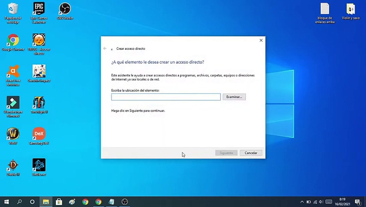The width and height of the screenshot is (366, 207).
Task: Select the bloque de enlaces arriba file
Action: click(x=325, y=13)
